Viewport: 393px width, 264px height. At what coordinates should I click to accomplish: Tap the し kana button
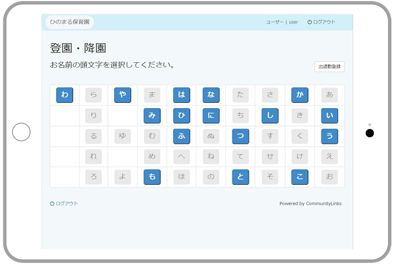coord(270,116)
